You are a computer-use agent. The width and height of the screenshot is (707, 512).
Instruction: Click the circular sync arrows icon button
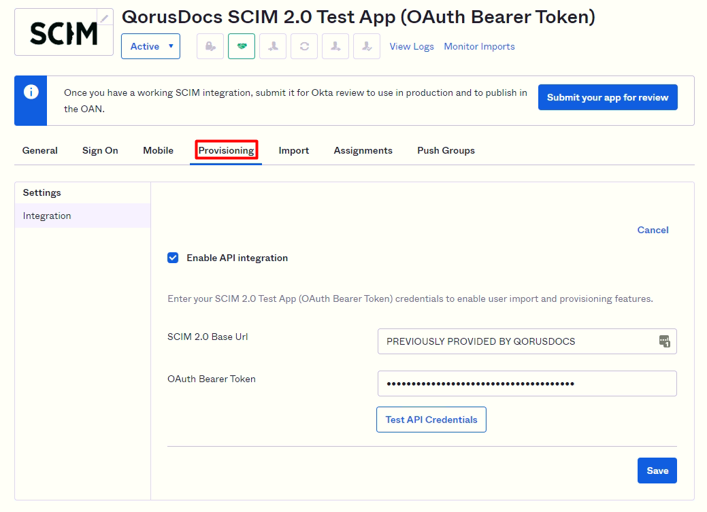tap(304, 46)
